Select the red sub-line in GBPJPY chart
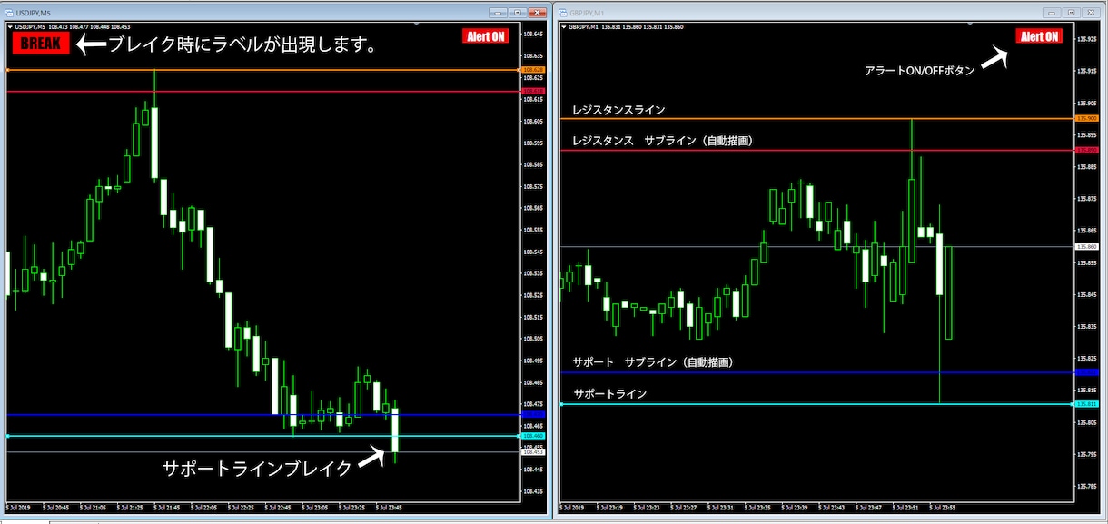 (817, 150)
